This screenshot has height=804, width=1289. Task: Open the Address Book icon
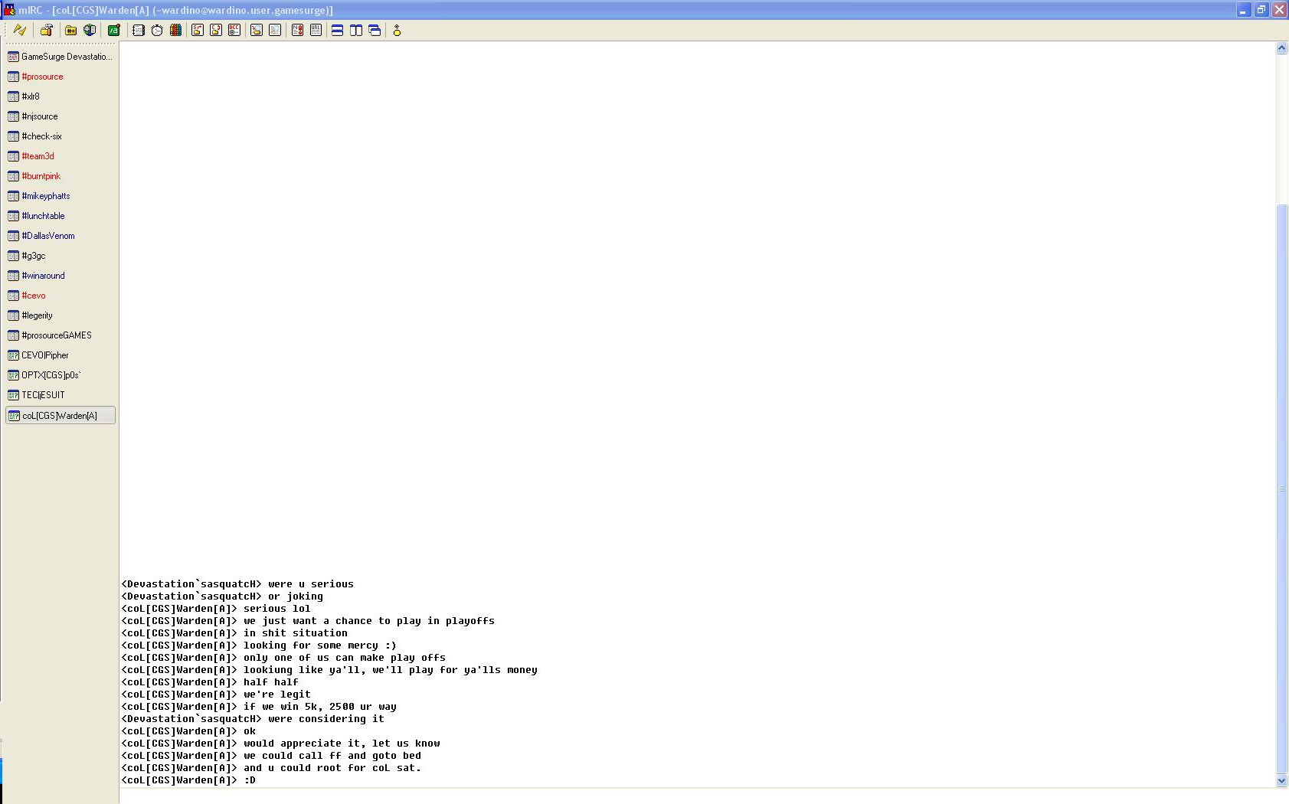139,30
